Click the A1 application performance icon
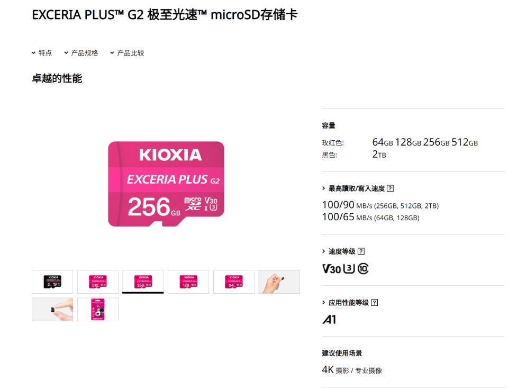The image size is (508, 389). coord(329,320)
